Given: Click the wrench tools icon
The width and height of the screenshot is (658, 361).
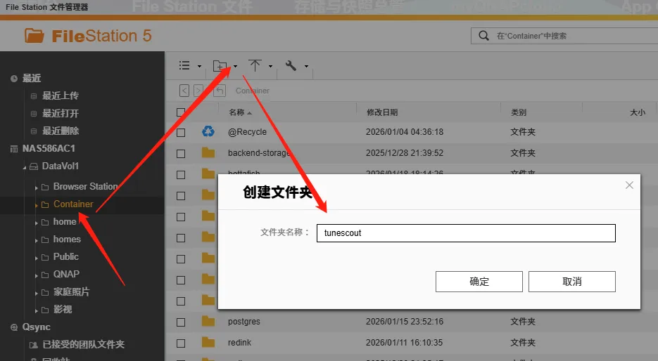Looking at the screenshot, I should coord(291,65).
